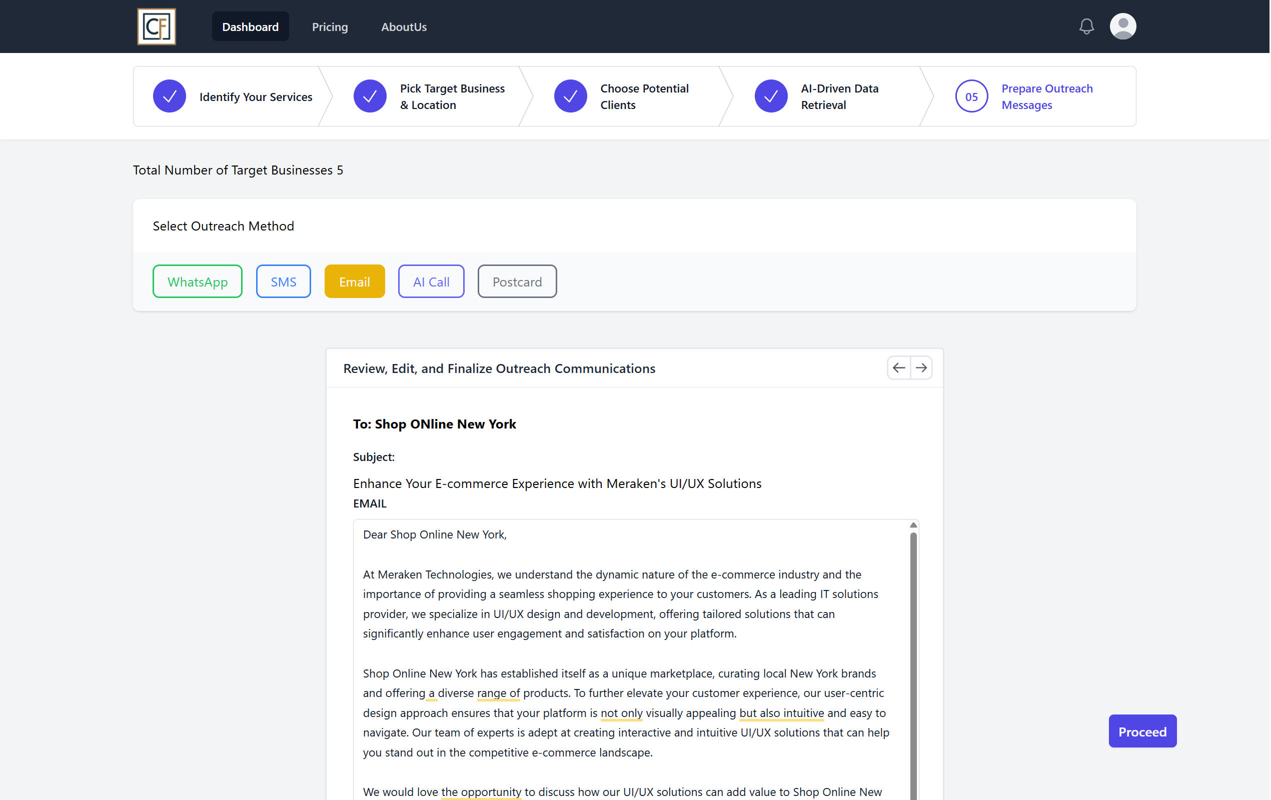Click the Identify Your Services checkmark circle

170,96
